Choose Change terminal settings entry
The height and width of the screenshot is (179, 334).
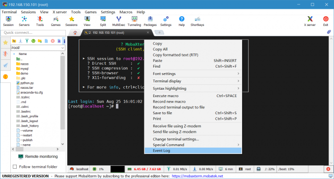[x=193, y=139]
